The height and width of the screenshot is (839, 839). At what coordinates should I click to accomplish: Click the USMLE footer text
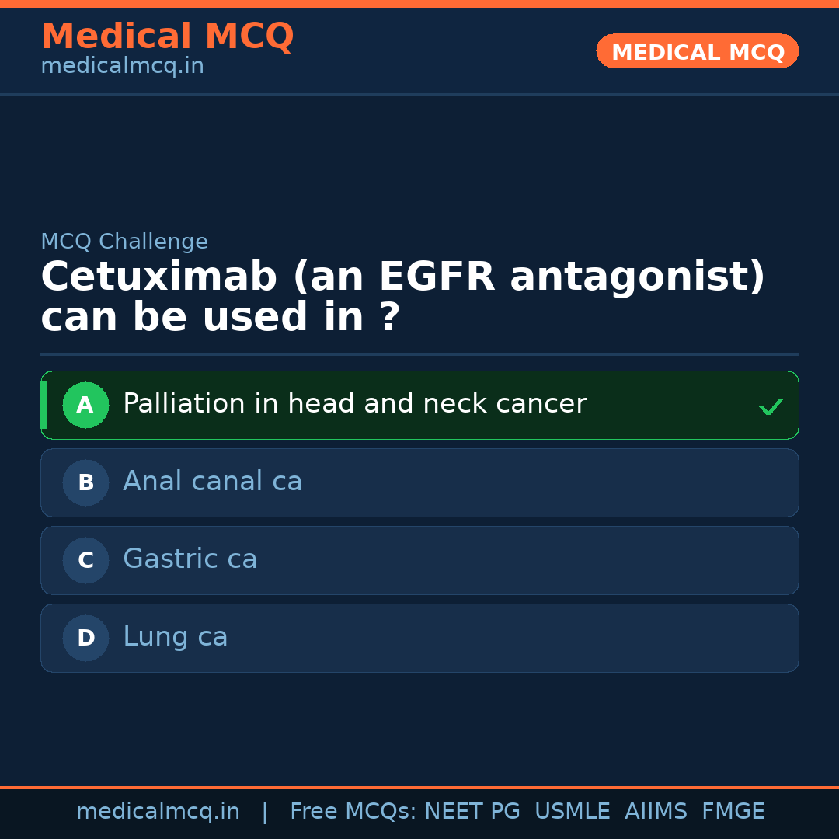572,812
